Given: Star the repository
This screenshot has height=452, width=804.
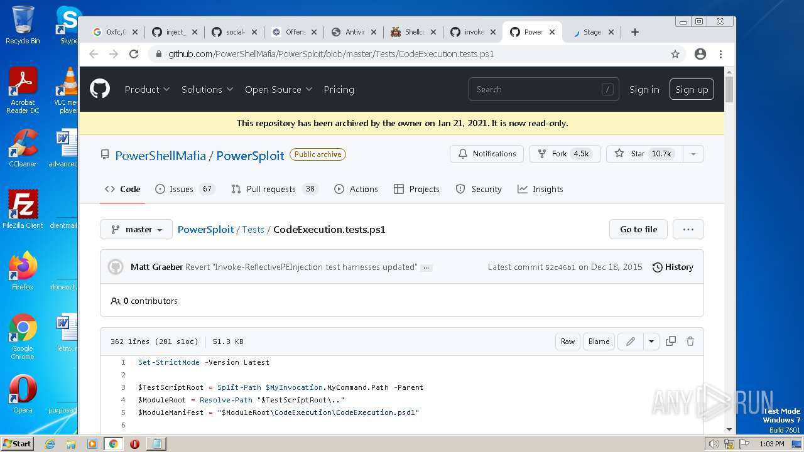Looking at the screenshot, I should click(644, 154).
